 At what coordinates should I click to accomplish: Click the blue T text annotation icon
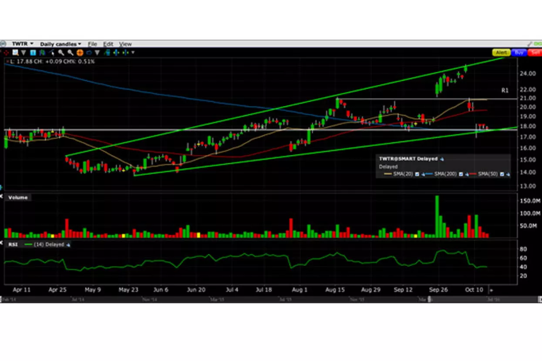[x=33, y=53]
